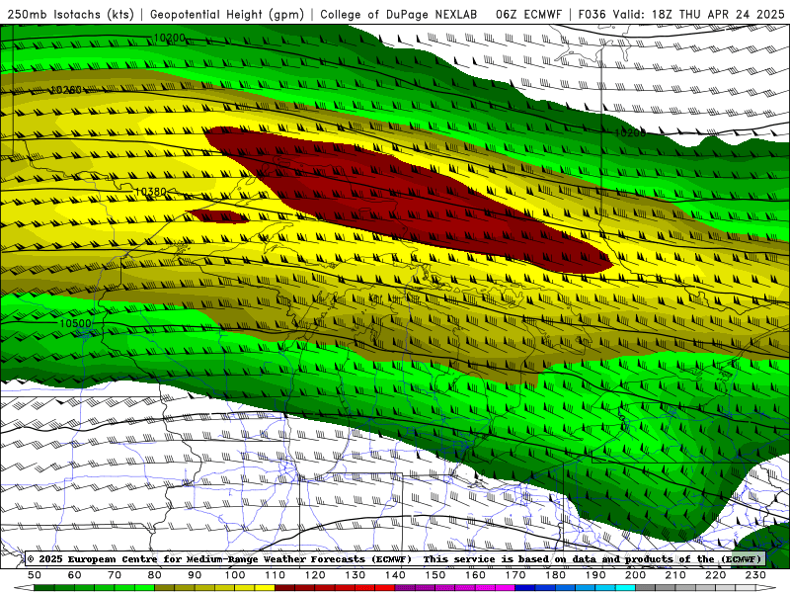Click "College of DuPage NEXLAB" in header
Image resolution: width=790 pixels, height=593 pixels.
(x=399, y=14)
